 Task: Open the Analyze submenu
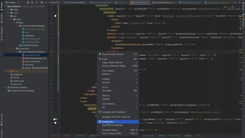coord(118,82)
